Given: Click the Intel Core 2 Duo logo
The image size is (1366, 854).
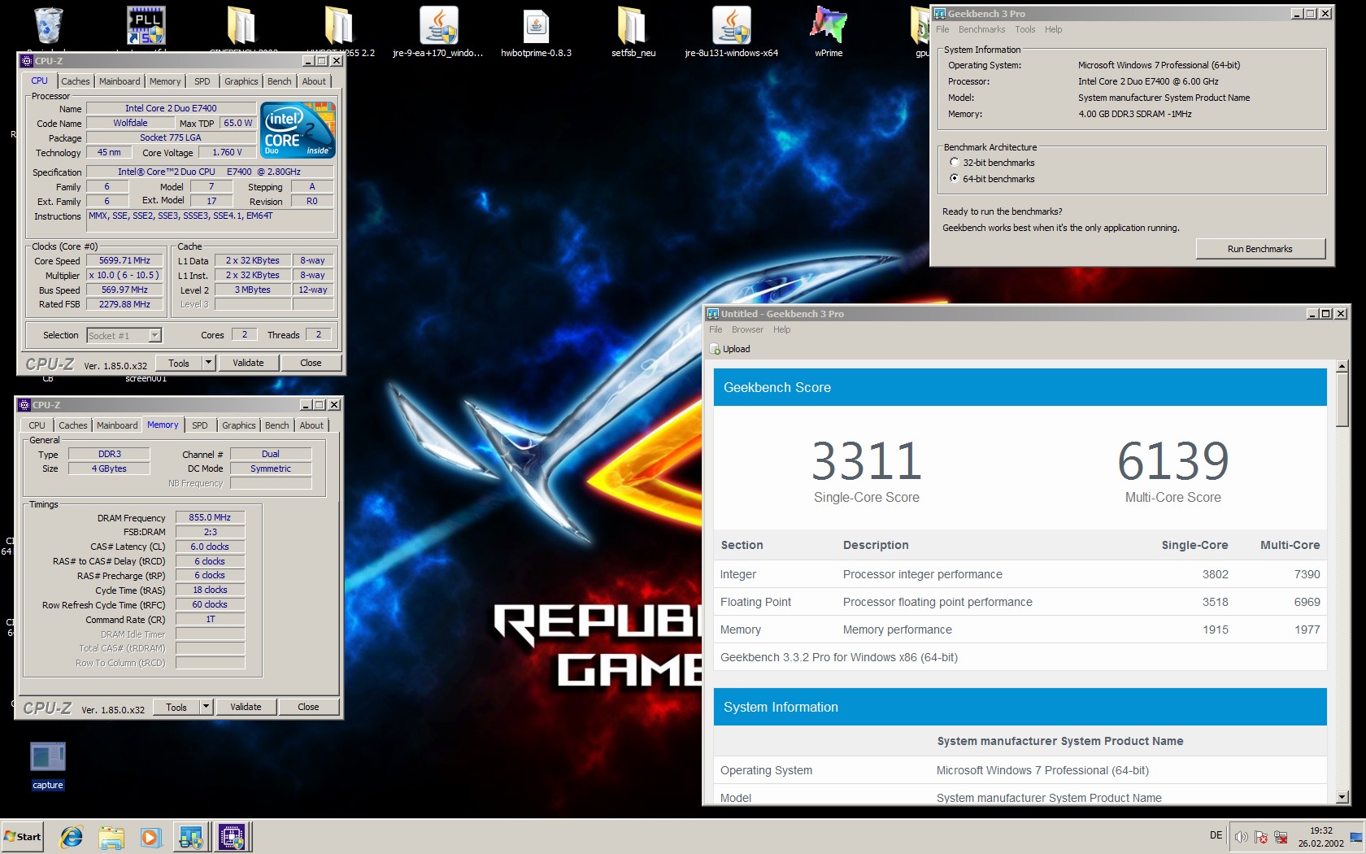Looking at the screenshot, I should (298, 129).
